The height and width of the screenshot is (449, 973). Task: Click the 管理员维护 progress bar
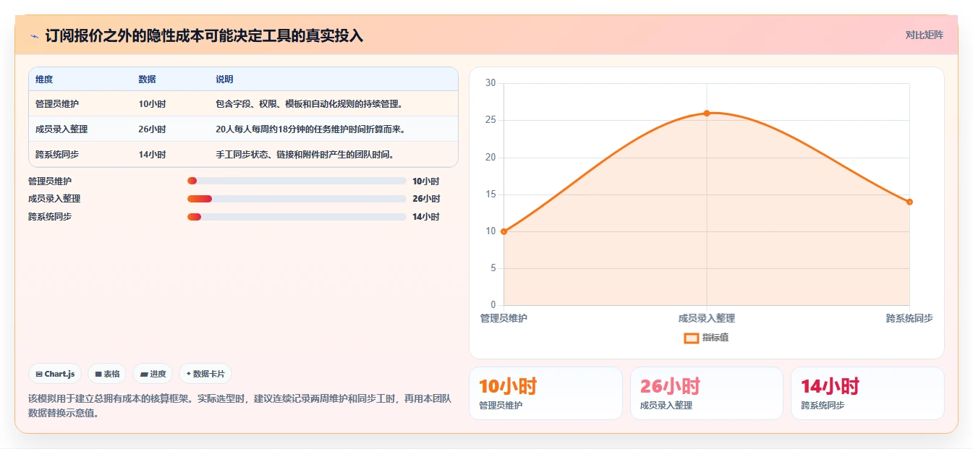click(x=297, y=181)
